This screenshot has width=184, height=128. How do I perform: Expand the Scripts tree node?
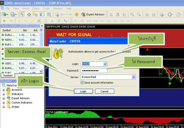pyautogui.click(x=4, y=107)
